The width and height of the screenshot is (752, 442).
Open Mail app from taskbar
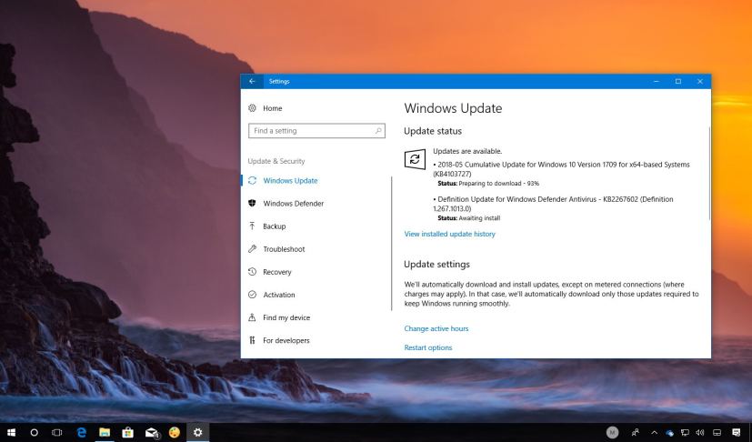point(152,432)
